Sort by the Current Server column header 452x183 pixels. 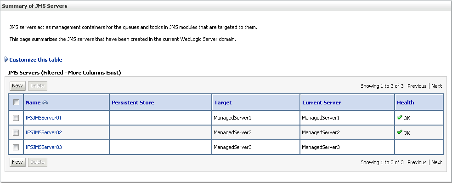point(322,103)
